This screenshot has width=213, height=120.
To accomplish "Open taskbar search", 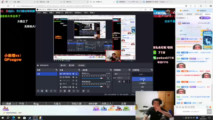I will (8, 118).
